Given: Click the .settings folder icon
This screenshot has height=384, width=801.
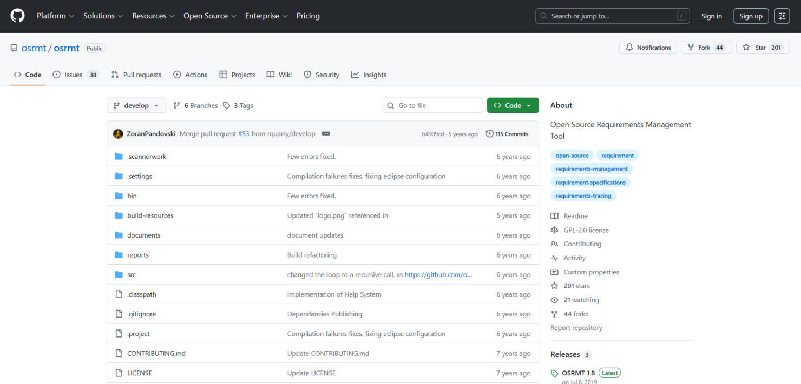Looking at the screenshot, I should pyautogui.click(x=119, y=176).
